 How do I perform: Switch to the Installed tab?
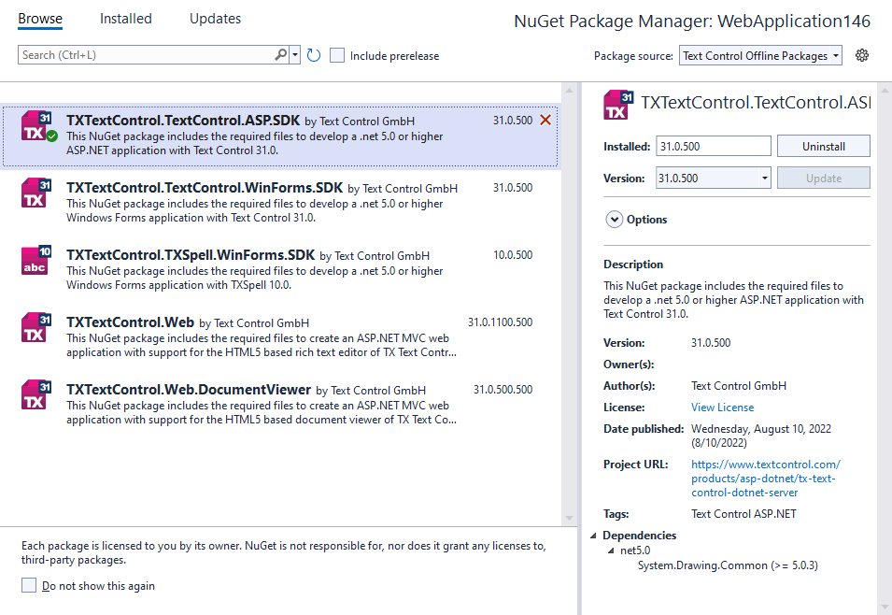coord(124,18)
